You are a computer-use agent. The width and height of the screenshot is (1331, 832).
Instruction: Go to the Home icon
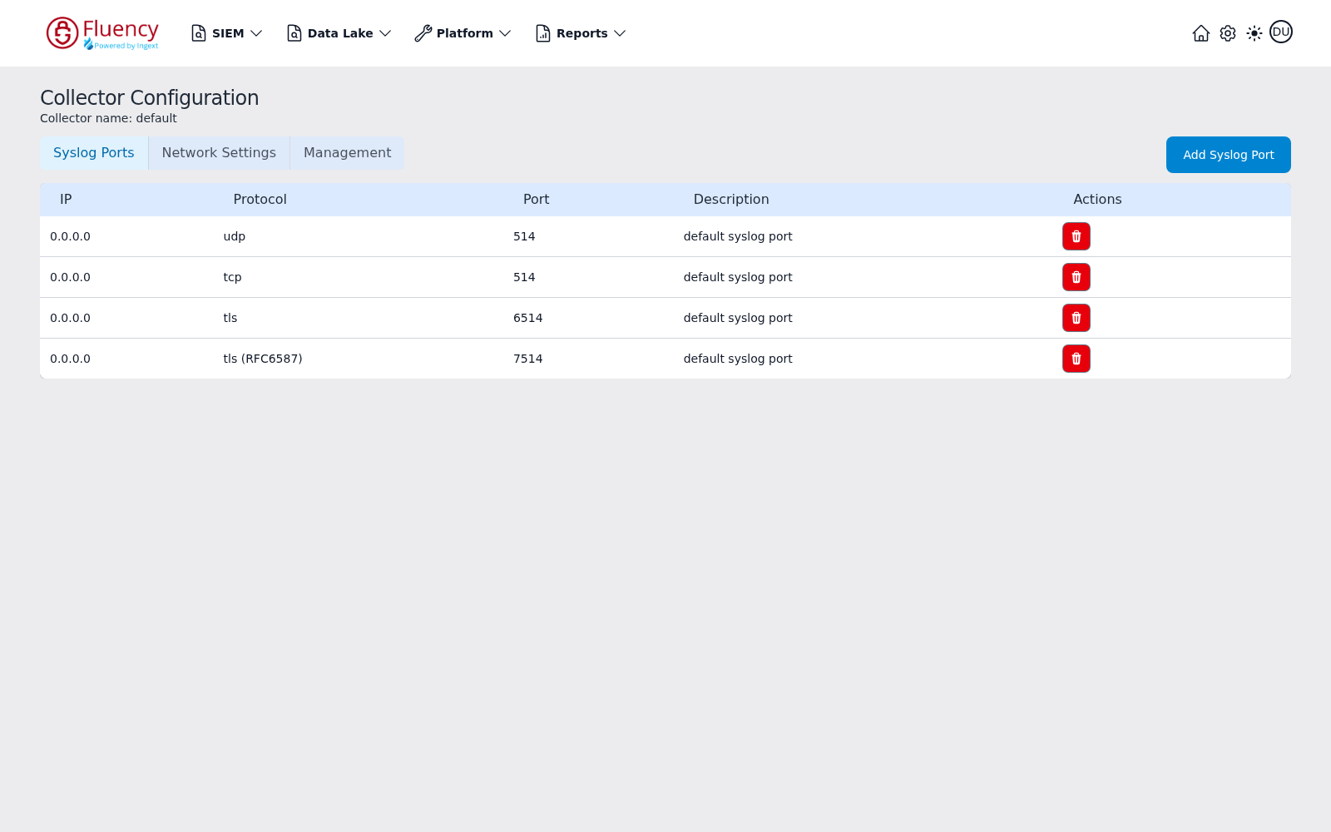(1201, 33)
